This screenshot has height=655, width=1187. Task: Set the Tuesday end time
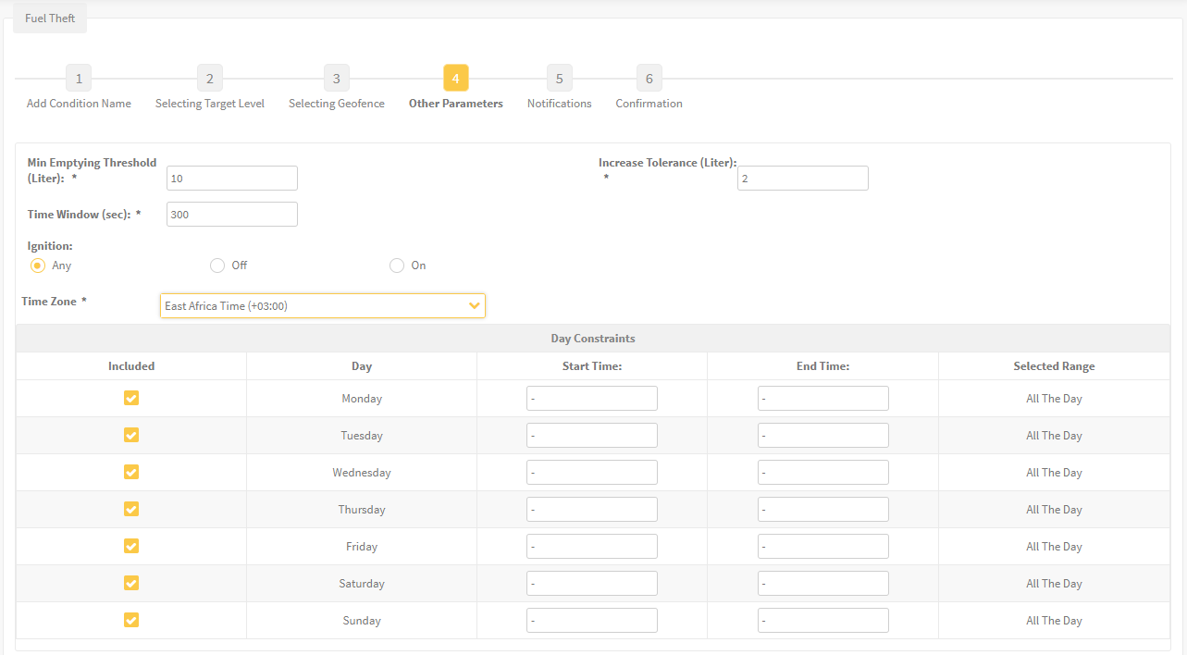[x=823, y=436]
